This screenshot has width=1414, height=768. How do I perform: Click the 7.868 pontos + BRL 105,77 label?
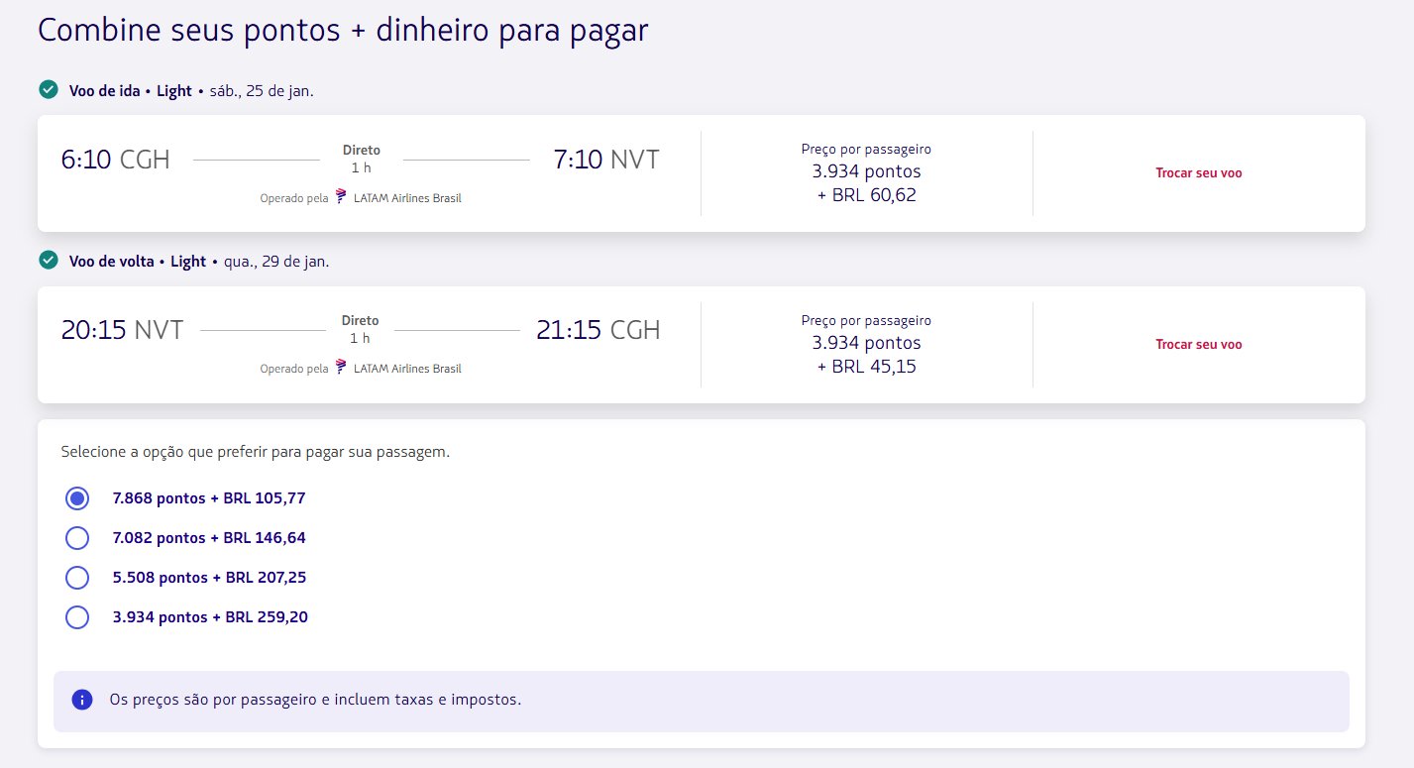[209, 498]
